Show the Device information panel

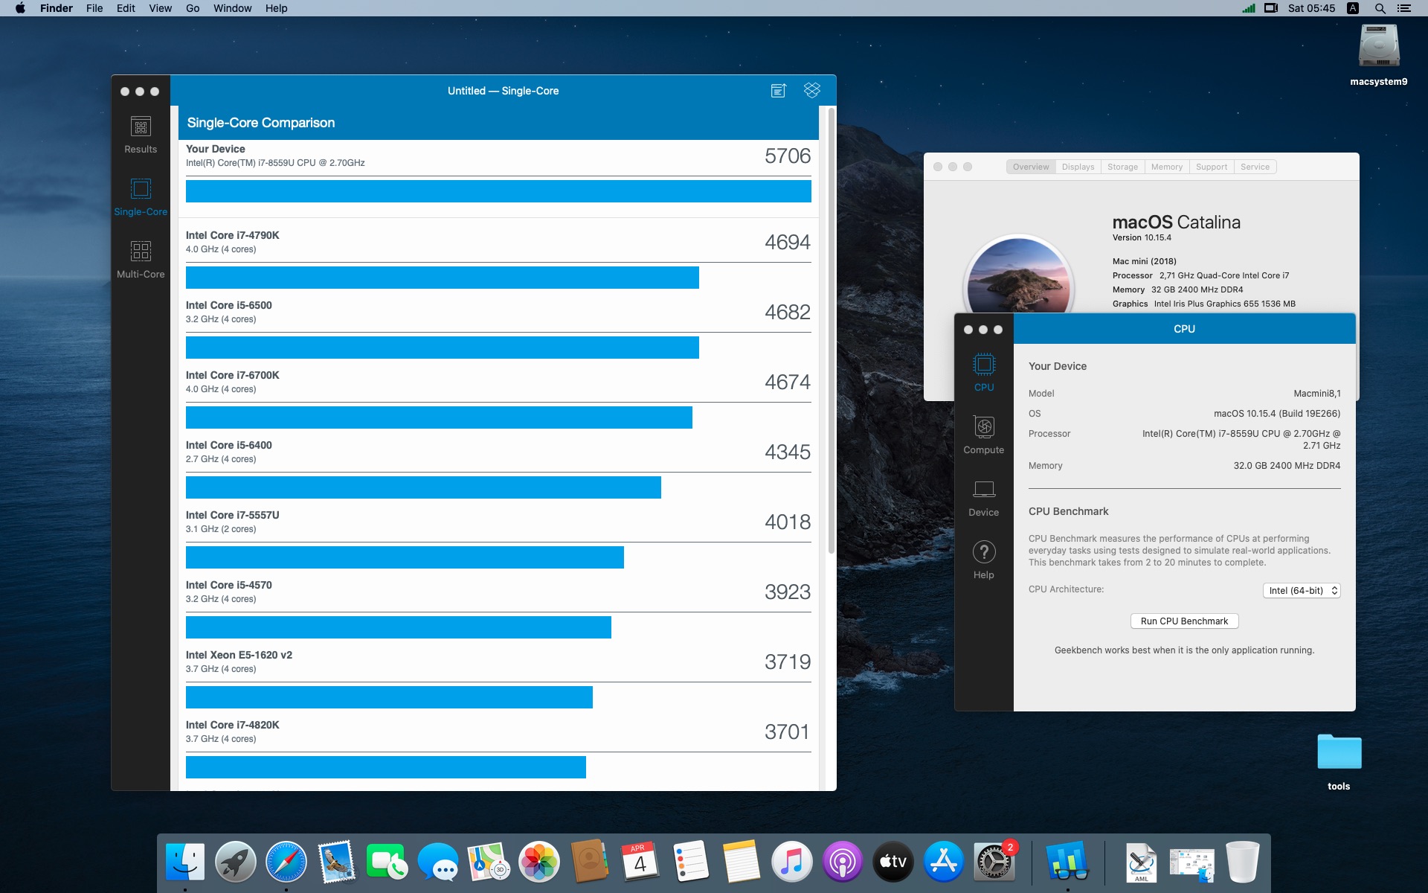(983, 498)
